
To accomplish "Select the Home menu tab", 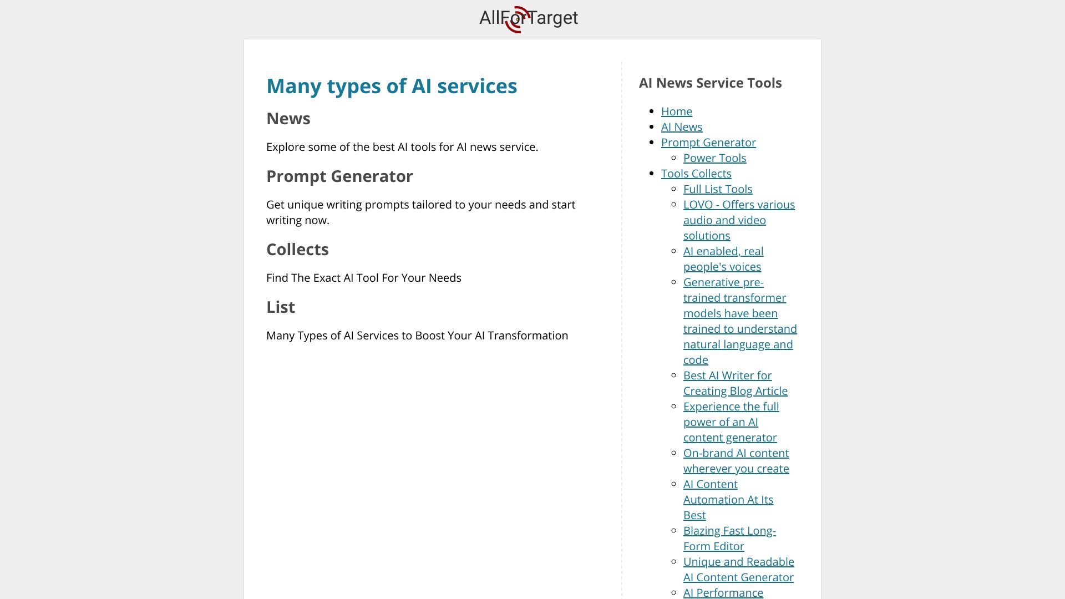I will pyautogui.click(x=676, y=111).
